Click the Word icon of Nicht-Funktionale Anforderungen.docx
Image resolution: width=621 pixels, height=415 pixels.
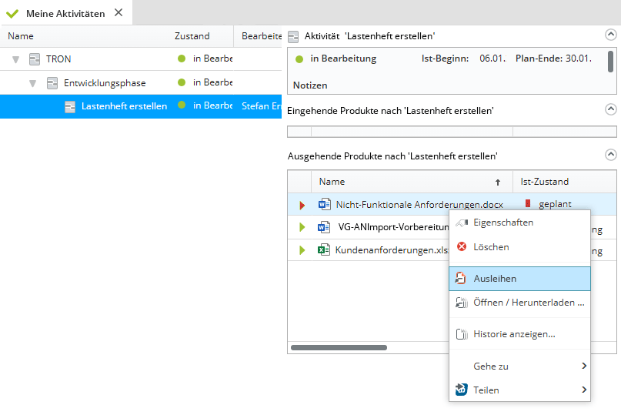[325, 205]
